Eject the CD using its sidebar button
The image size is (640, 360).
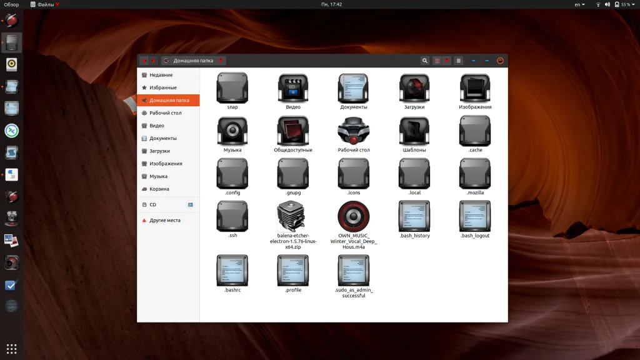191,204
